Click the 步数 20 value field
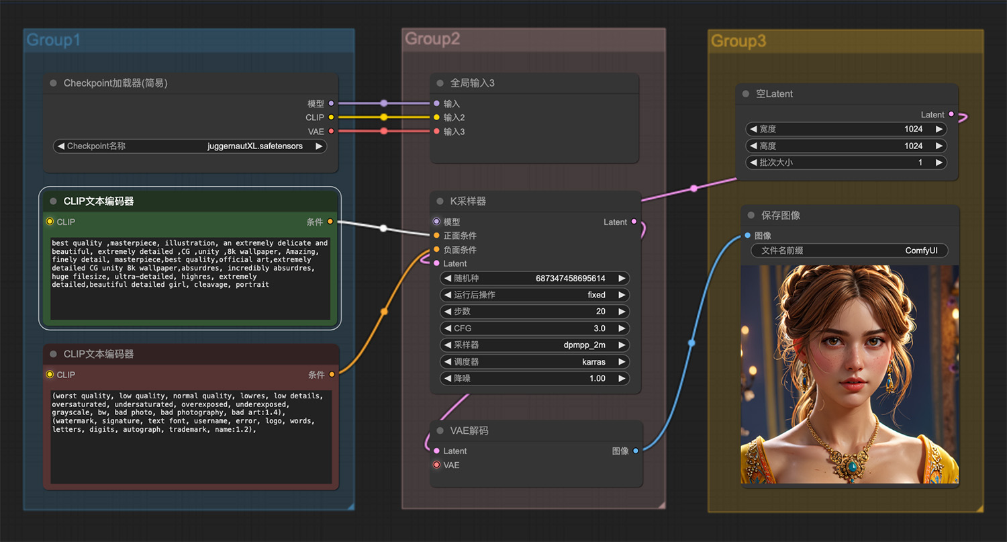 (535, 312)
